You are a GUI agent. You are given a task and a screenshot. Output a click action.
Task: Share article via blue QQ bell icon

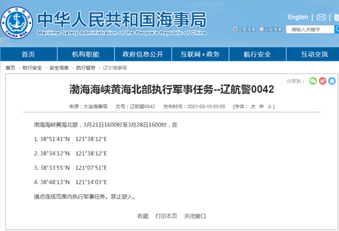click(x=332, y=81)
